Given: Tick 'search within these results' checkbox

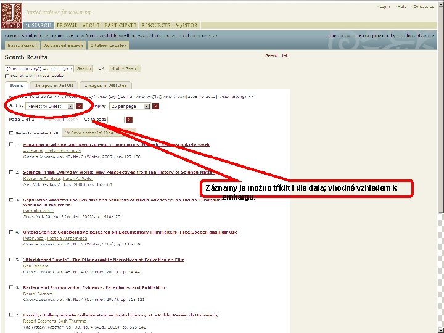Looking at the screenshot, I should [7, 76].
